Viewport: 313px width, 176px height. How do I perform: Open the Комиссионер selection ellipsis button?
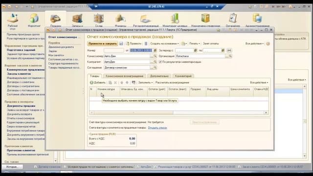point(152,56)
